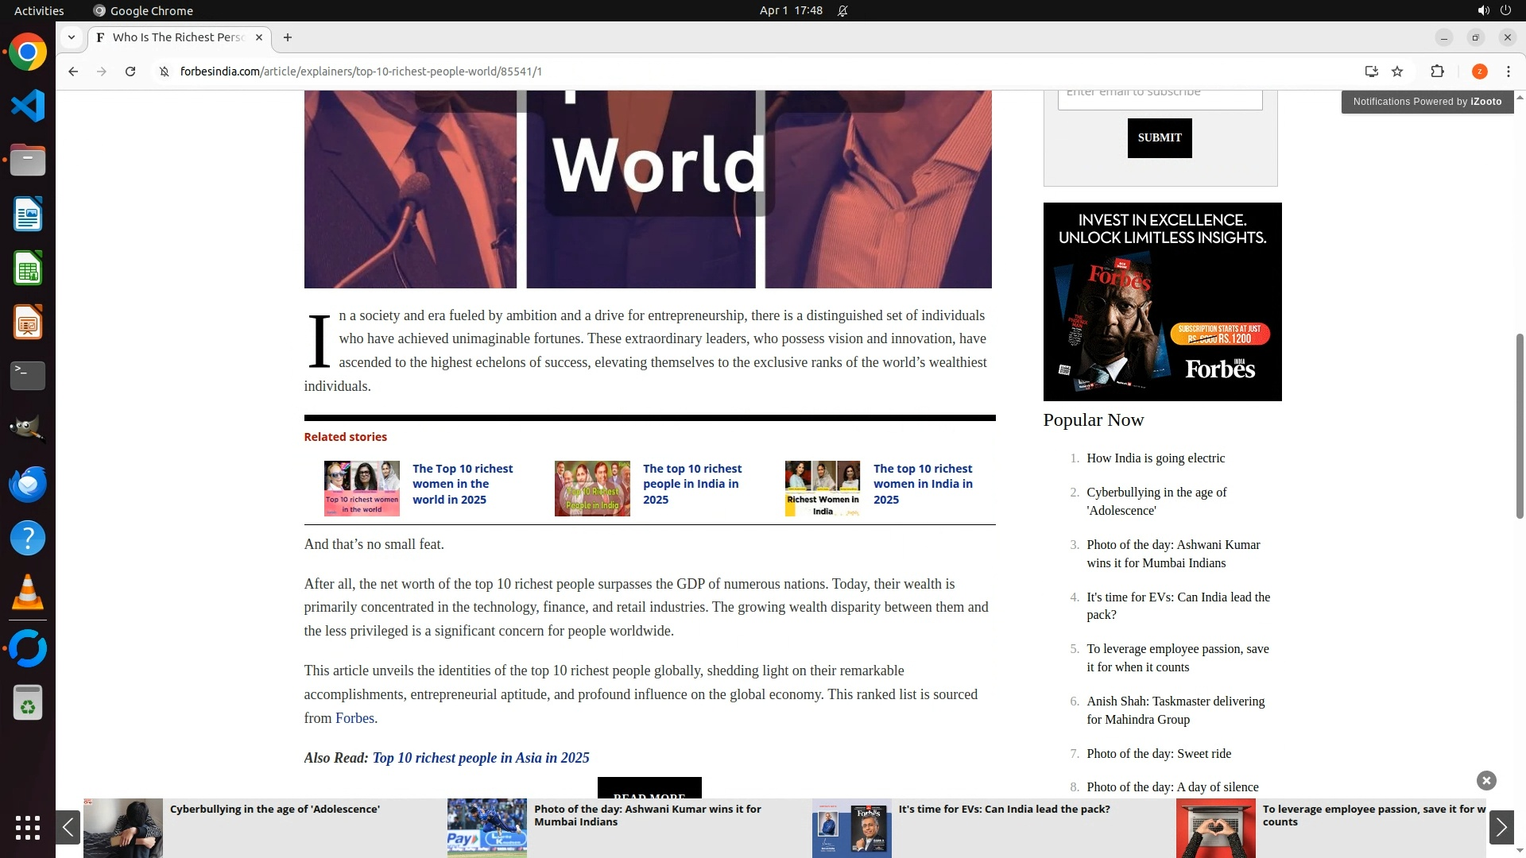1526x858 pixels.
Task: Dismiss bottom carousel with round X icon
Action: click(1485, 780)
